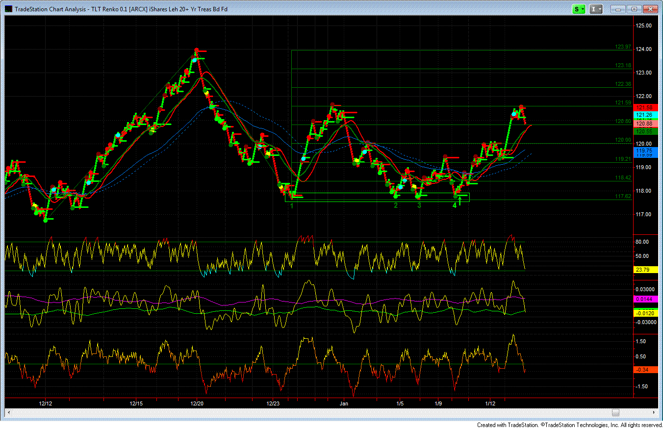
Task: Click the Jan label on time axis
Action: point(344,403)
